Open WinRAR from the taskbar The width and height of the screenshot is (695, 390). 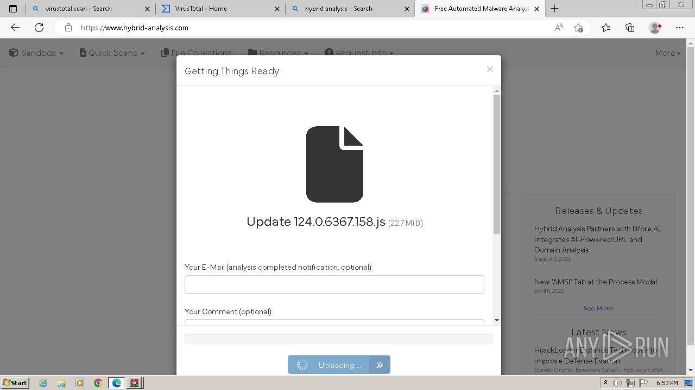coord(134,383)
